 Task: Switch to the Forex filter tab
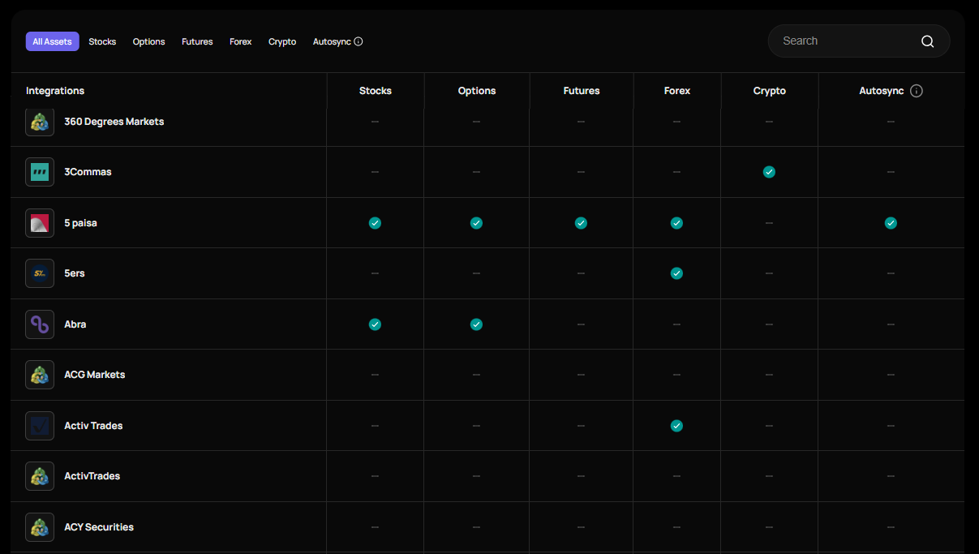tap(241, 41)
